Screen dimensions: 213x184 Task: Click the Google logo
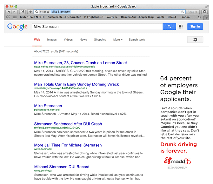17,27
